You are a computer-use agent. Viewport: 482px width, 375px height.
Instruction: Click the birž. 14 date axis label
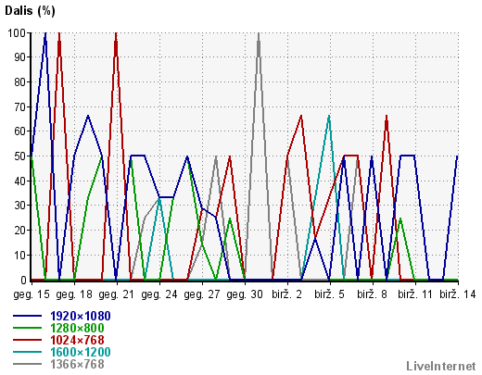[458, 294]
